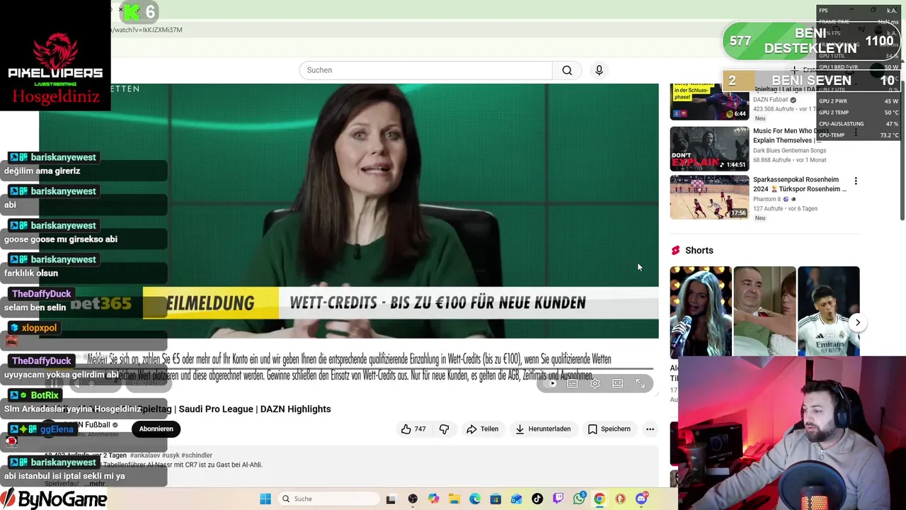The height and width of the screenshot is (510, 906).
Task: Open File Explorer from the taskbar
Action: click(x=454, y=499)
